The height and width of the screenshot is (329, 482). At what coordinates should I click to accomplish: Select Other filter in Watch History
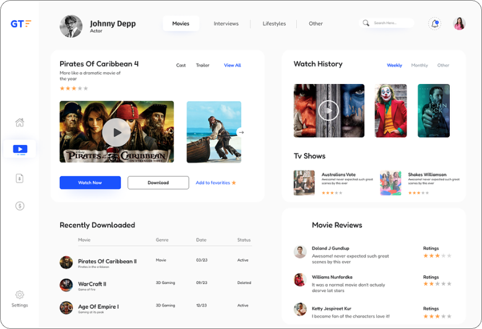(x=443, y=65)
